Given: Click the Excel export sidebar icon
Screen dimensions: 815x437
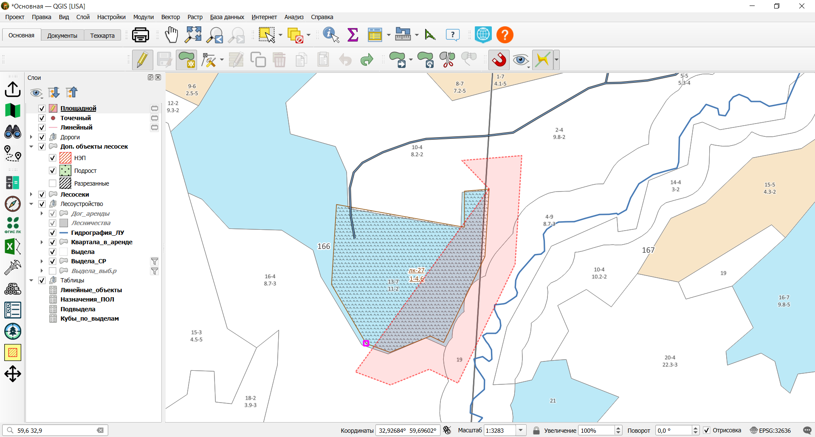Looking at the screenshot, I should point(13,246).
